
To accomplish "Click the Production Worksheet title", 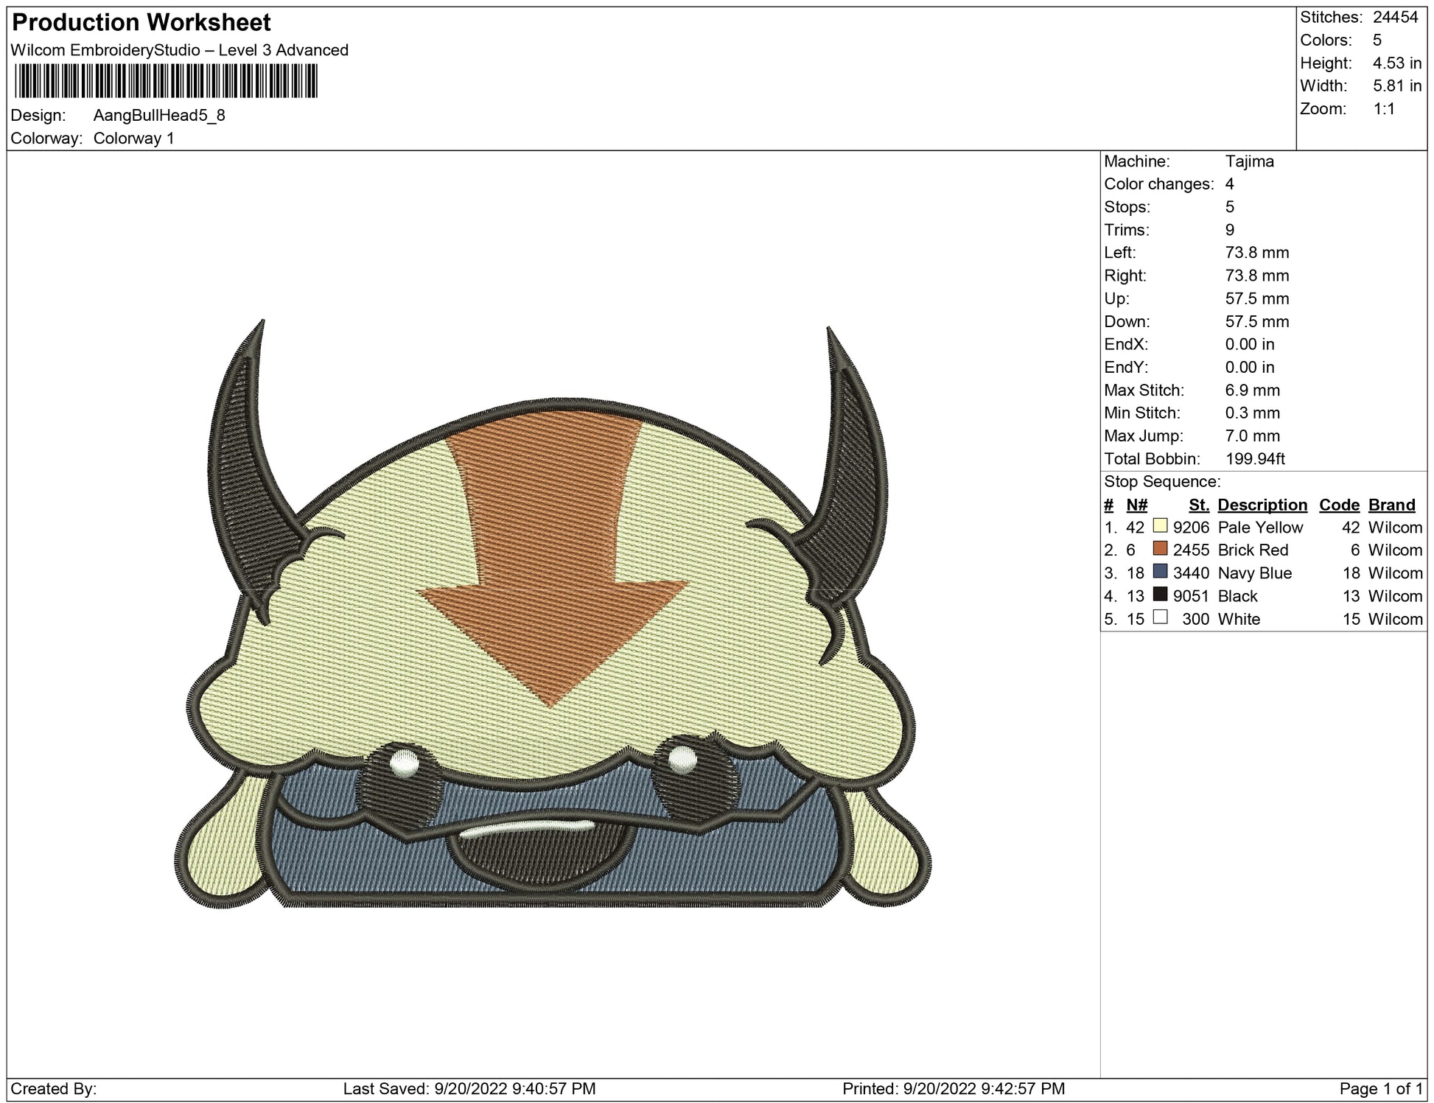I will pyautogui.click(x=141, y=23).
